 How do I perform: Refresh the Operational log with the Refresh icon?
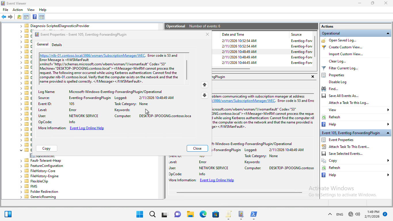pos(323,117)
